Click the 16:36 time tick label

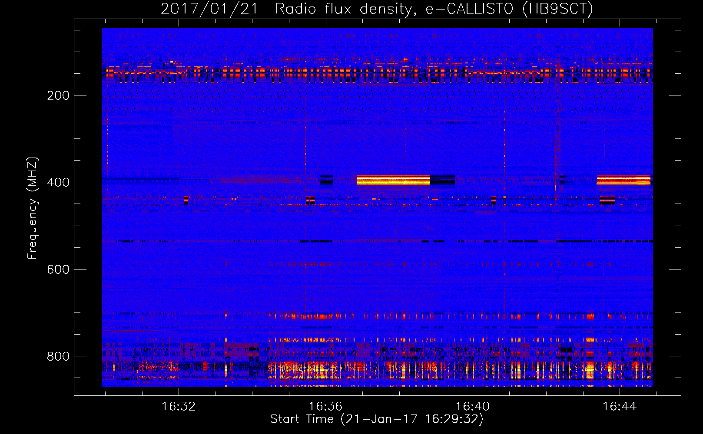point(325,406)
